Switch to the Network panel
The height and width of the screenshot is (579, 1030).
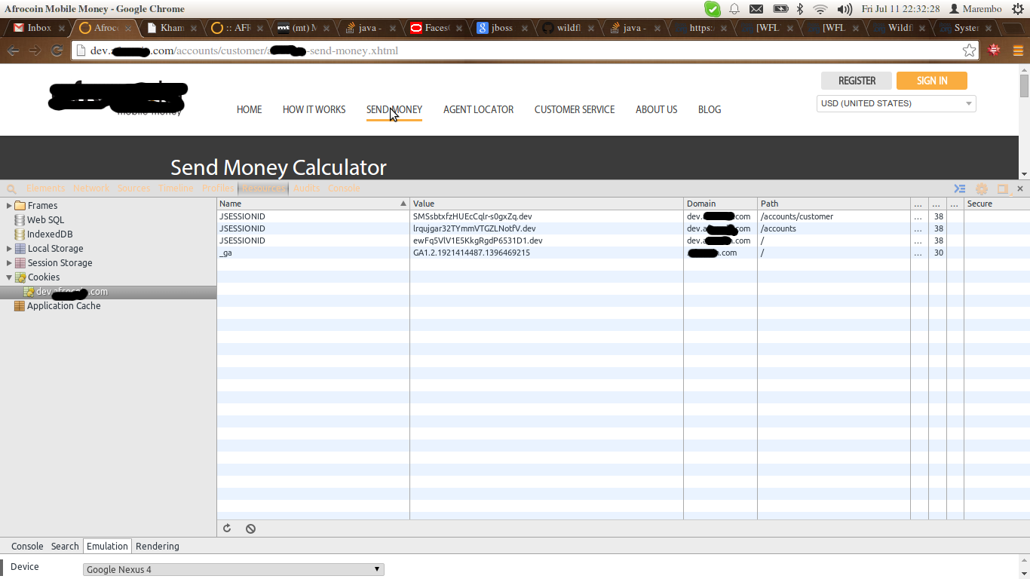click(x=91, y=188)
